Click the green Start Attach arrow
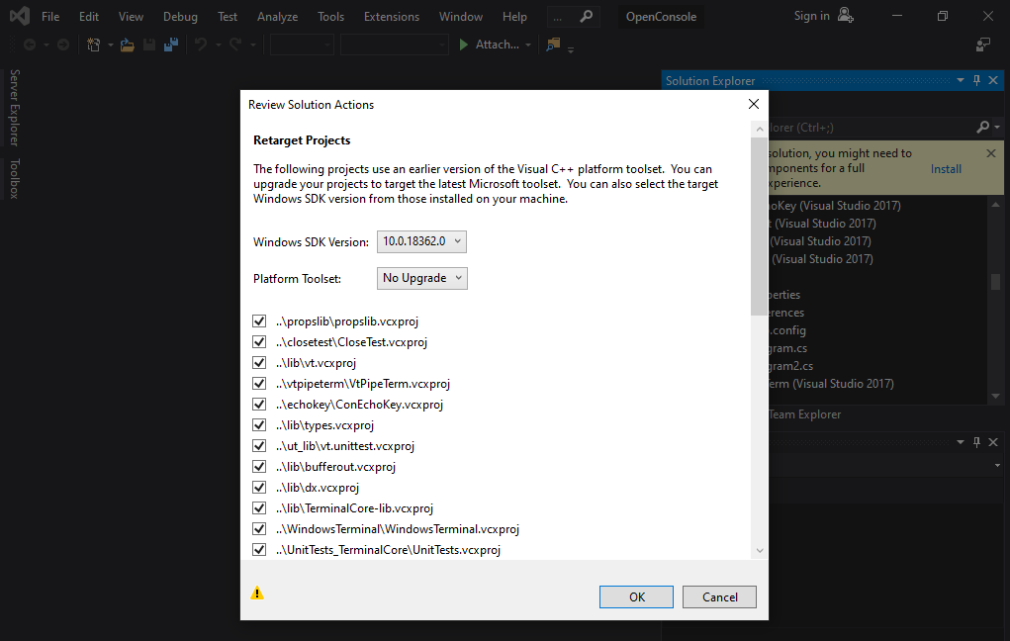Image resolution: width=1010 pixels, height=641 pixels. [x=463, y=45]
